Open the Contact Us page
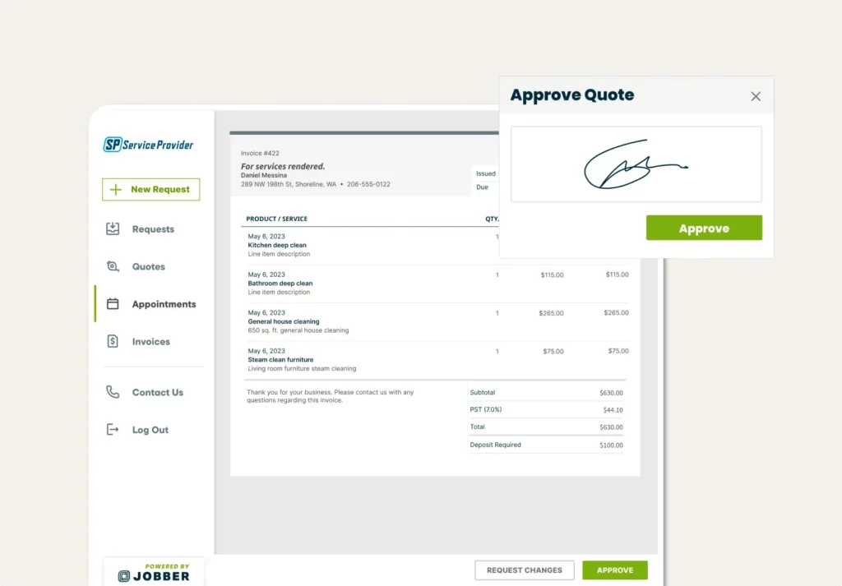The image size is (842, 586). [x=157, y=392]
